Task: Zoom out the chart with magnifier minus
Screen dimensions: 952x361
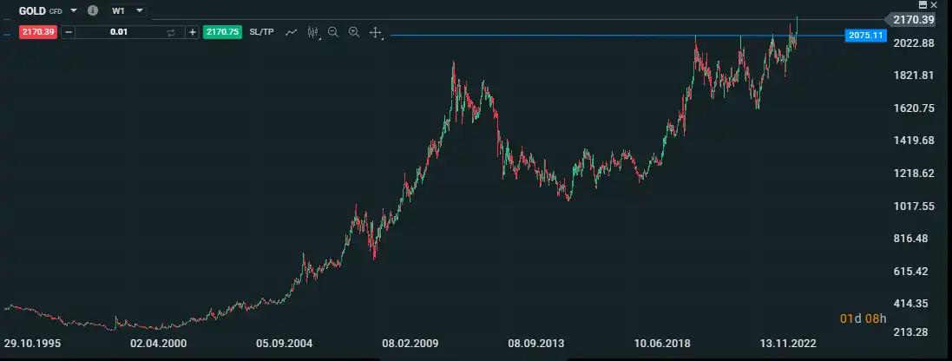Action: 333,32
